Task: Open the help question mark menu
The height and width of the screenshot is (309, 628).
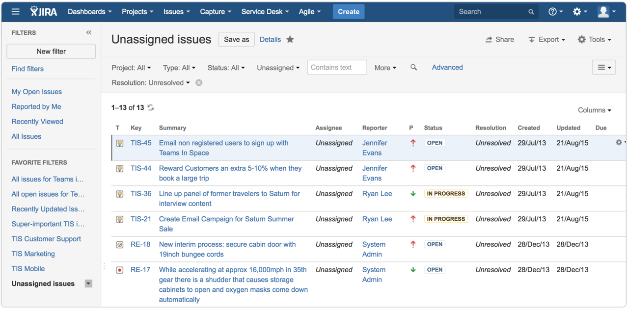Action: tap(555, 12)
